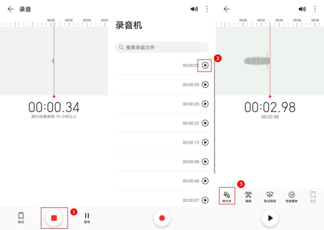Tap the 标记 bookmark on playback toolbar
Image resolution: width=324 pixels, height=230 pixels.
[313, 197]
